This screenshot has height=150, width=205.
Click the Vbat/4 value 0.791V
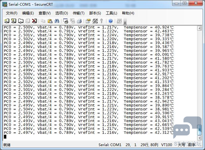pos(67,31)
